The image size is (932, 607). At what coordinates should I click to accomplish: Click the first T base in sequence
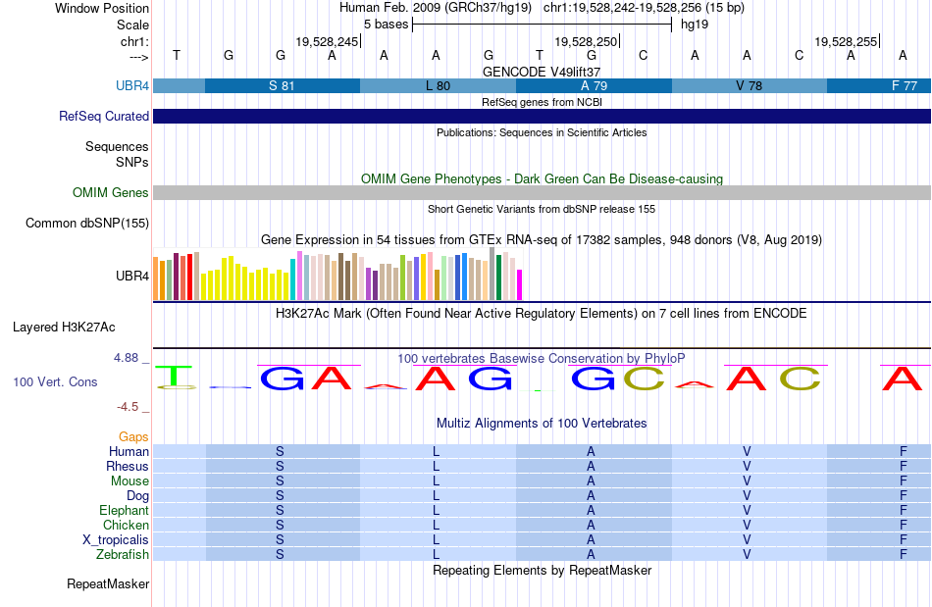pos(177,55)
